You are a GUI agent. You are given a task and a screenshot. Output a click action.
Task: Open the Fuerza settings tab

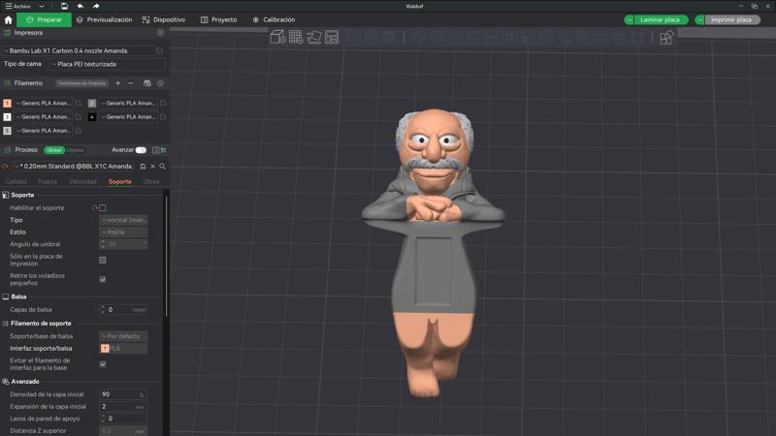(x=48, y=182)
